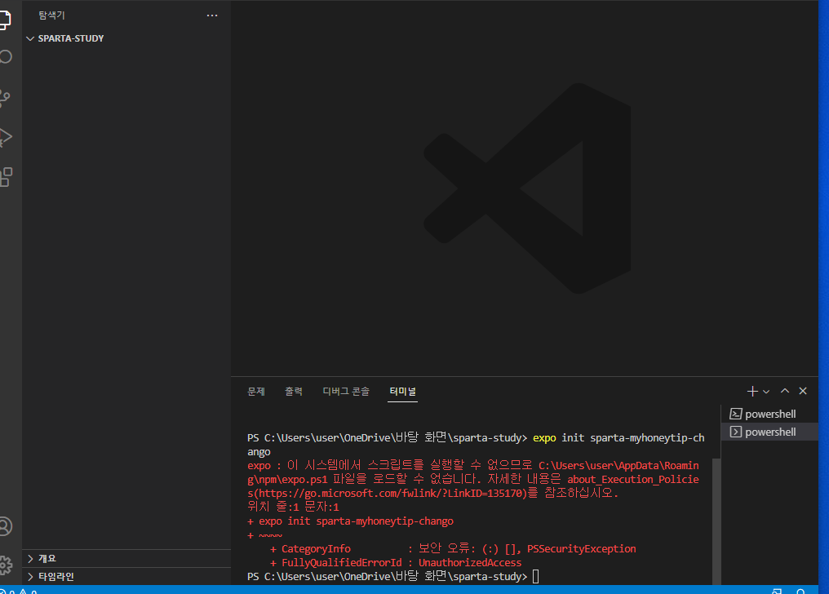Open the Accounts menu icon
Screen dimensions: 829x594
[5, 526]
